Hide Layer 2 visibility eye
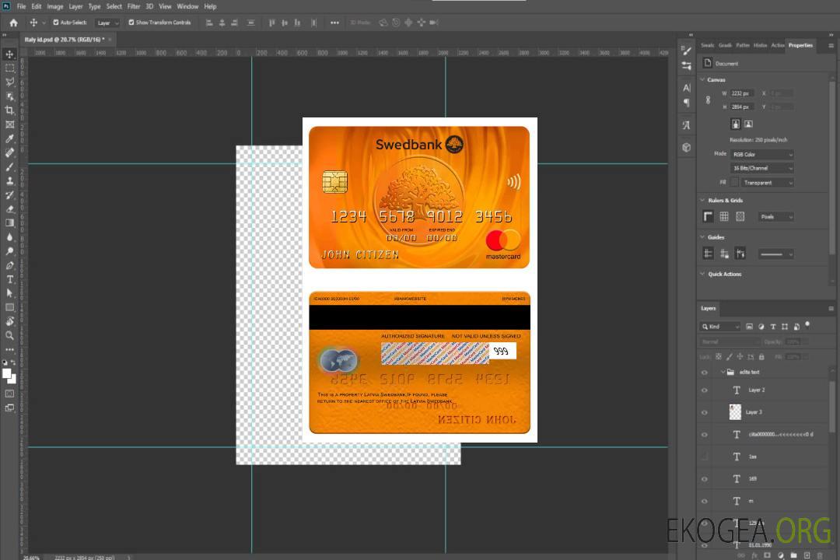The height and width of the screenshot is (560, 840). click(705, 390)
